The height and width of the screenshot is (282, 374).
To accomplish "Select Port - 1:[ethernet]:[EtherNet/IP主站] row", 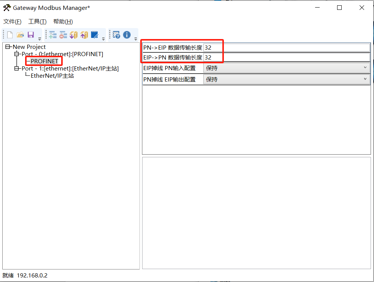I will tap(70, 69).
